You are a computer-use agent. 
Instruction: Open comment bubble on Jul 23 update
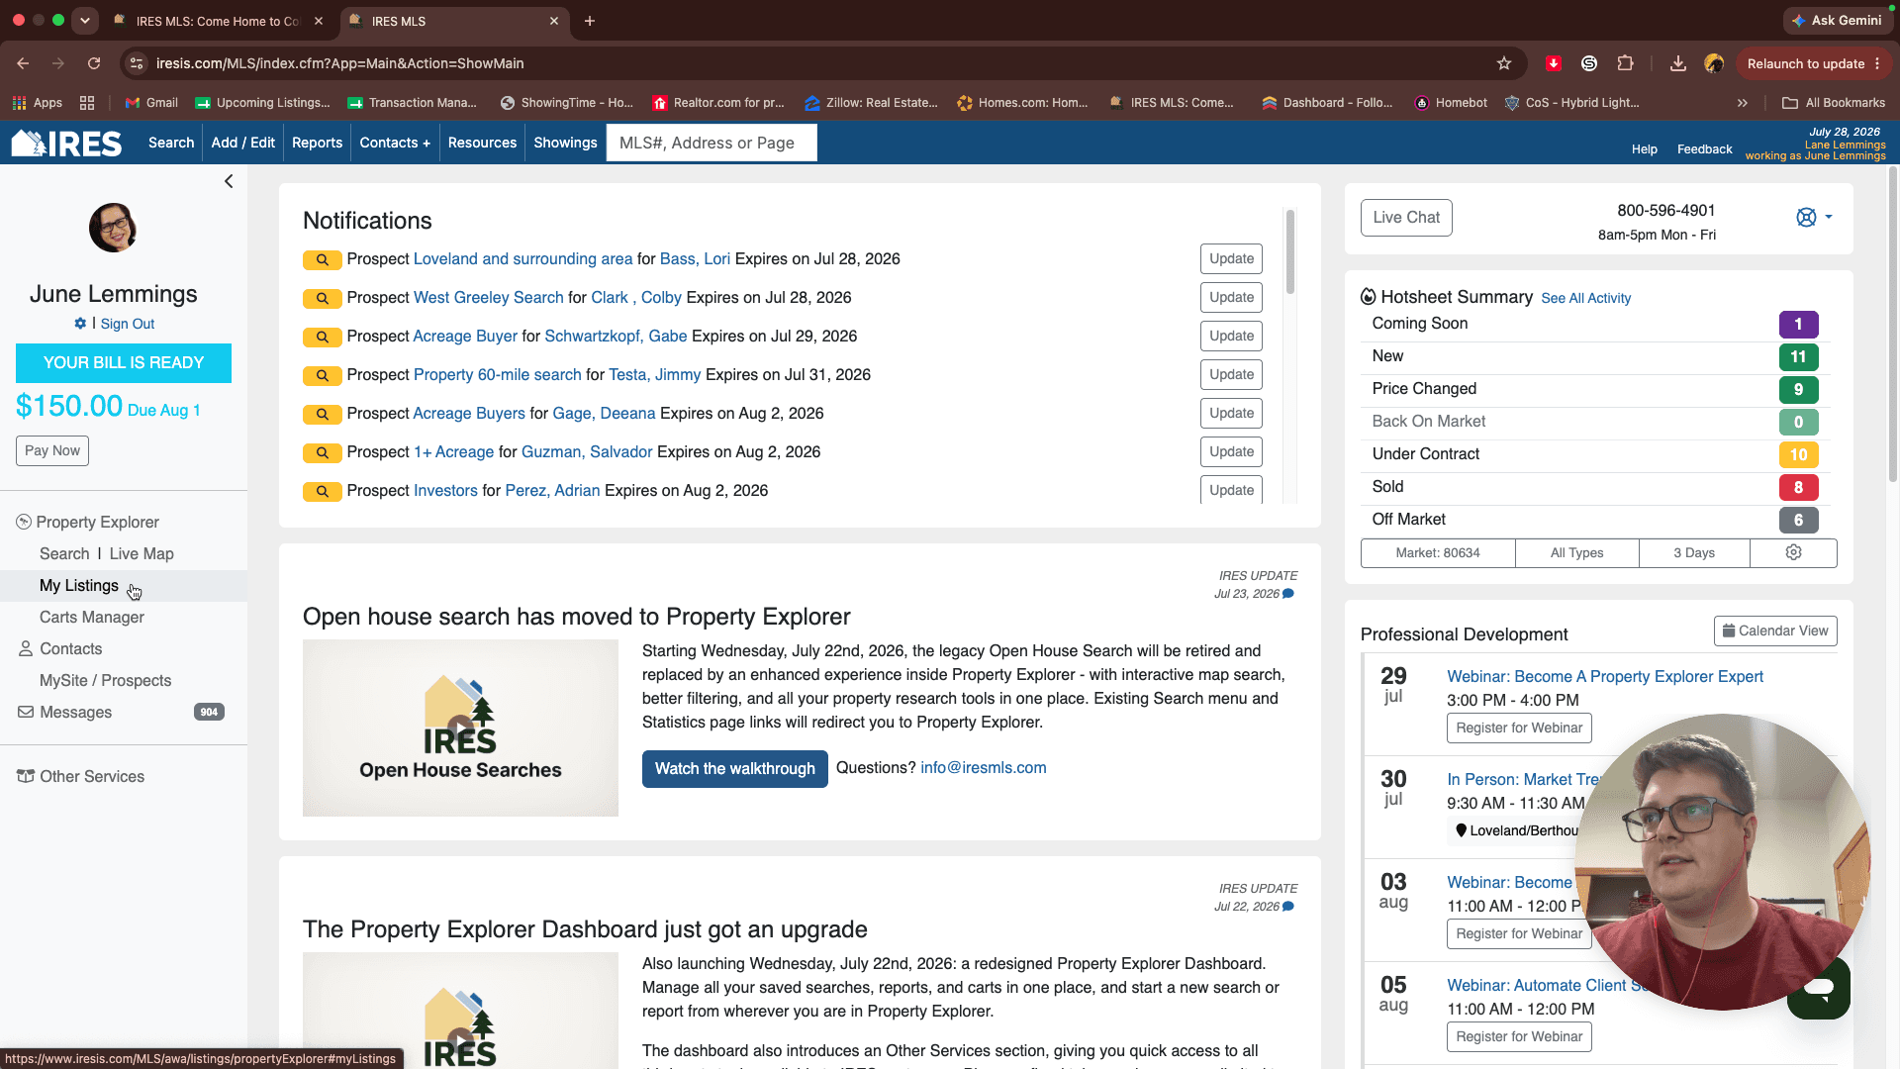point(1288,594)
